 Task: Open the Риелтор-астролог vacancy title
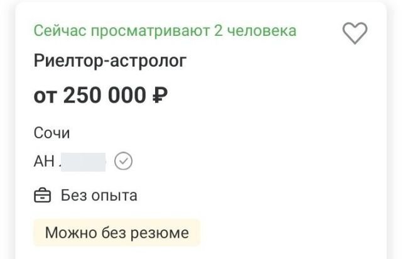pyautogui.click(x=110, y=62)
